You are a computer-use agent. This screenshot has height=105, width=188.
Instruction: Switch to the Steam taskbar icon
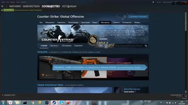[54, 103]
